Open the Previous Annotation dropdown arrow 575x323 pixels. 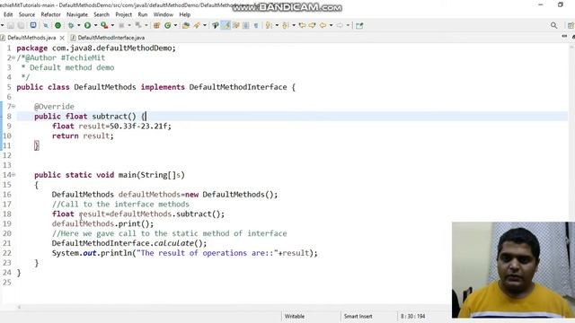[294, 25]
